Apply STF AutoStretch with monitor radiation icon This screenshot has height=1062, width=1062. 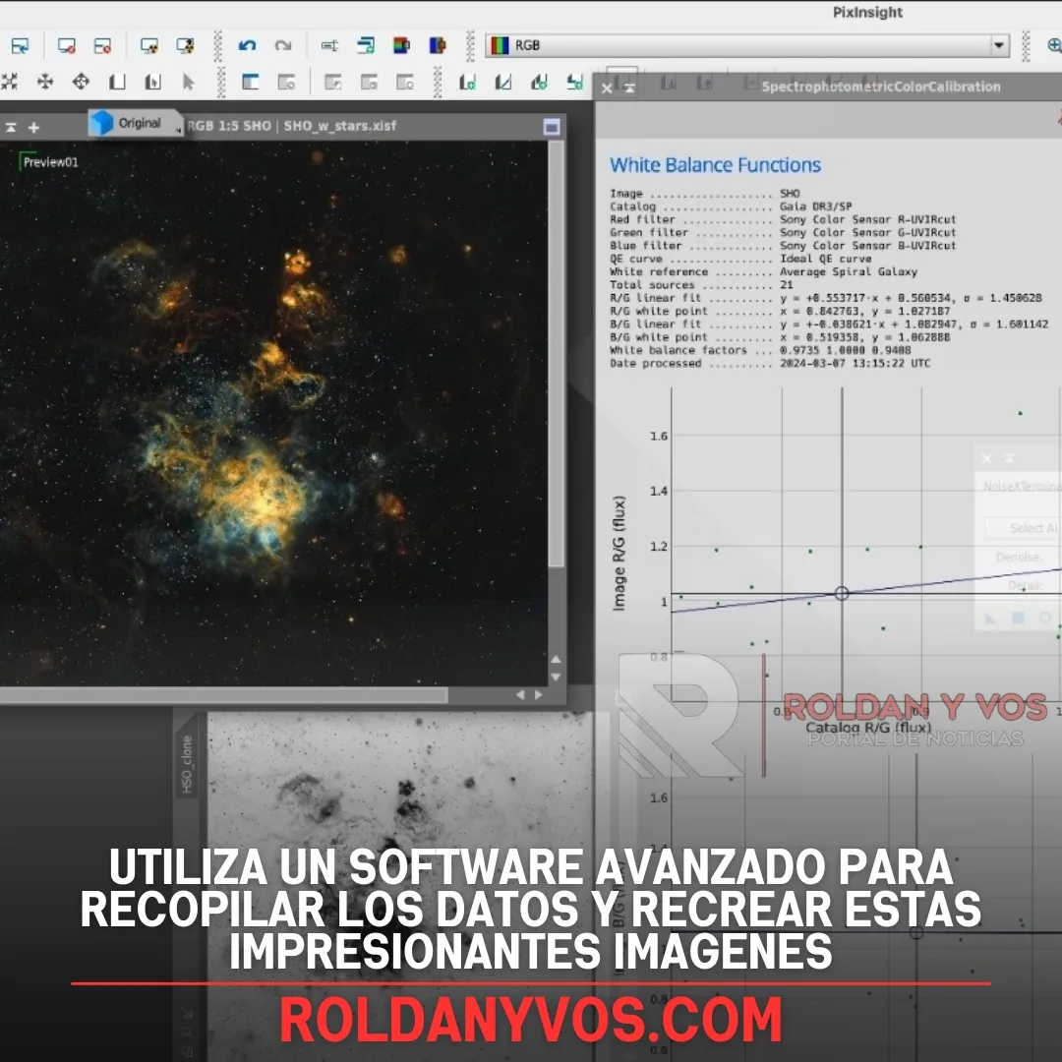[x=149, y=45]
